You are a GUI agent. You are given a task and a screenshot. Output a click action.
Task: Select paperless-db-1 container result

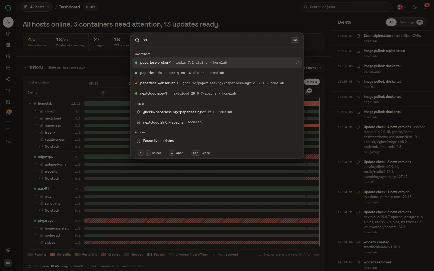(217, 73)
